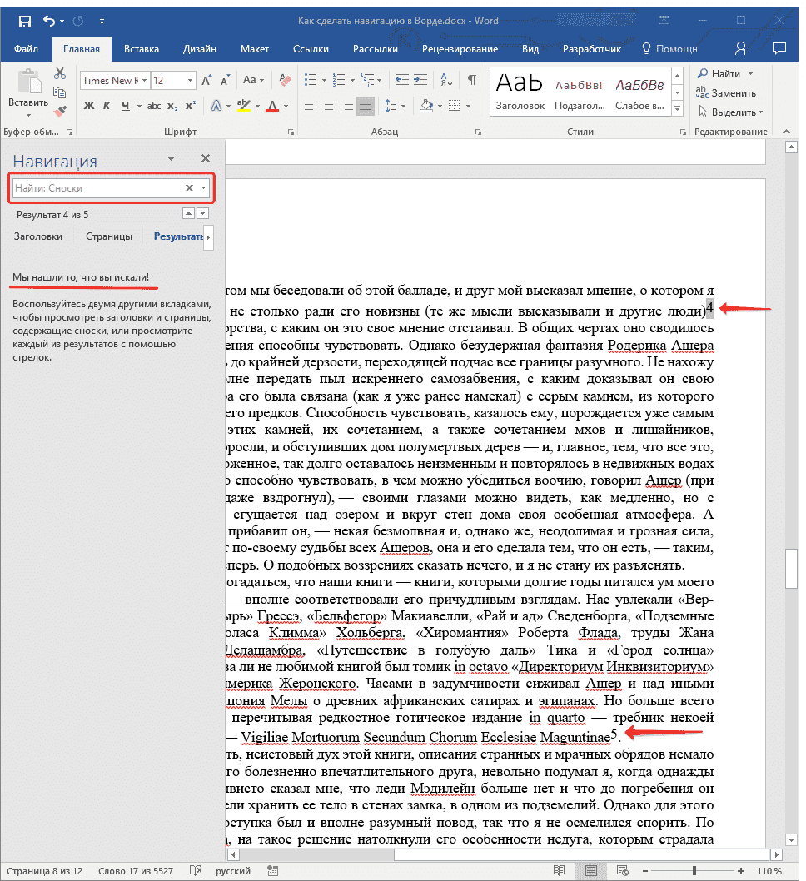This screenshot has width=806, height=881.
Task: Toggle bold formatting (Ж)
Action: [x=89, y=106]
